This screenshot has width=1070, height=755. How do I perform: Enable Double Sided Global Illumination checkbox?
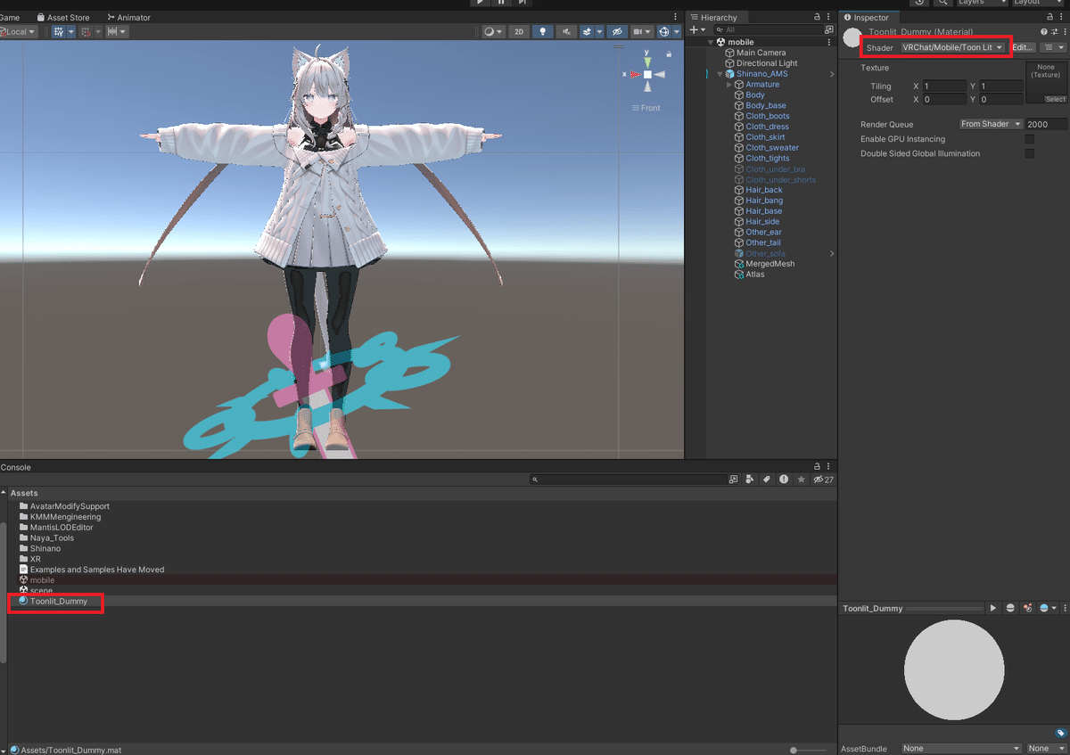pyautogui.click(x=1030, y=153)
